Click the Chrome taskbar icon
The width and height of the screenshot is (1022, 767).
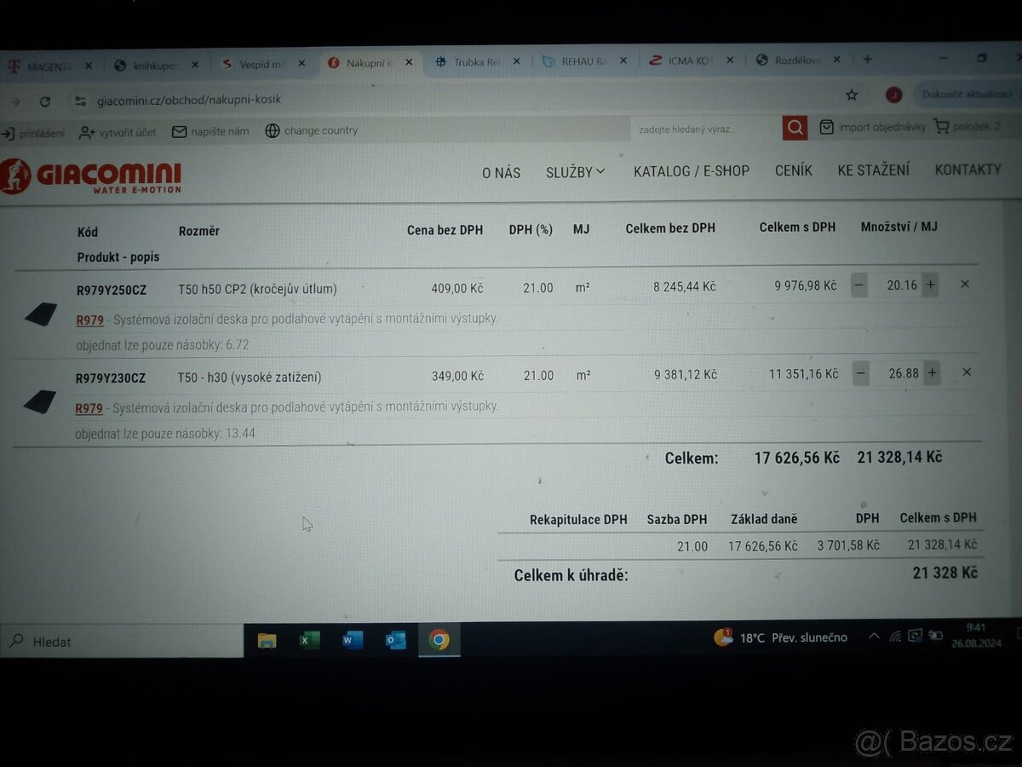tap(439, 639)
